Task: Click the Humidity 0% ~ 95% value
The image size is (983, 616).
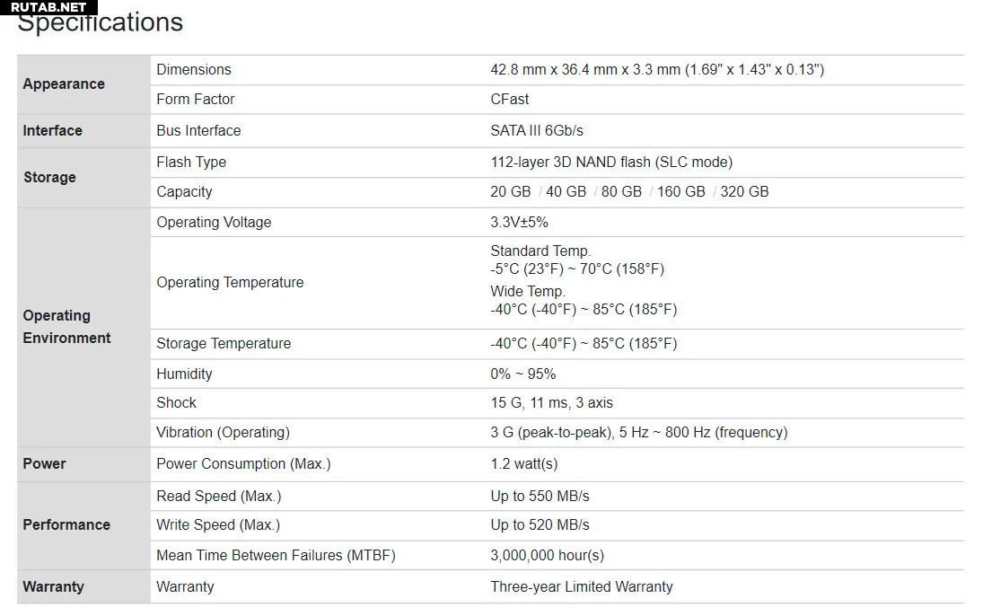Action: (x=522, y=374)
